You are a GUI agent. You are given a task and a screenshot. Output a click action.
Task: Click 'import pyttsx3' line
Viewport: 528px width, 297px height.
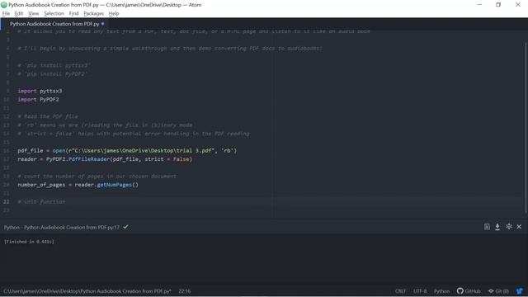[40, 91]
